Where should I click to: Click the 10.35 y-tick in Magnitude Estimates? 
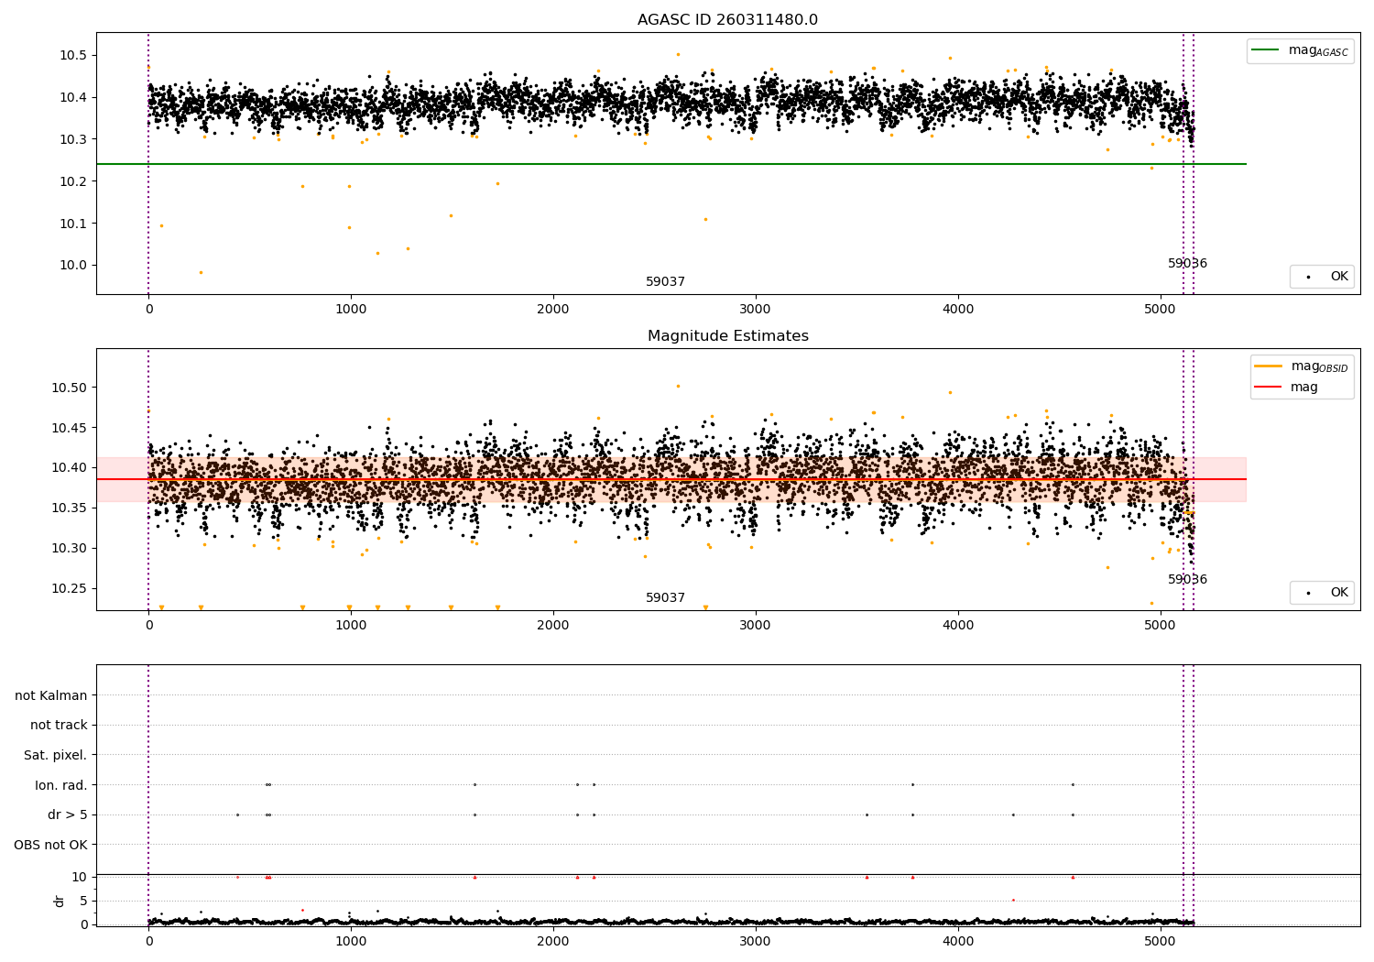70,508
